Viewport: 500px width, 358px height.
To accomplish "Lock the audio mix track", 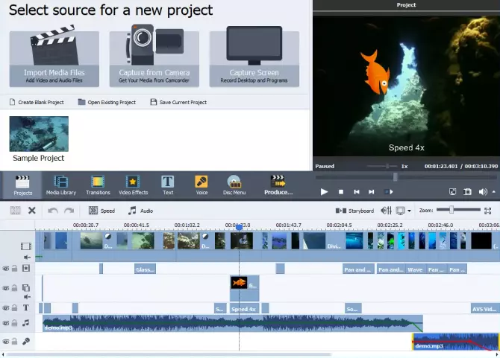I will tap(14, 323).
